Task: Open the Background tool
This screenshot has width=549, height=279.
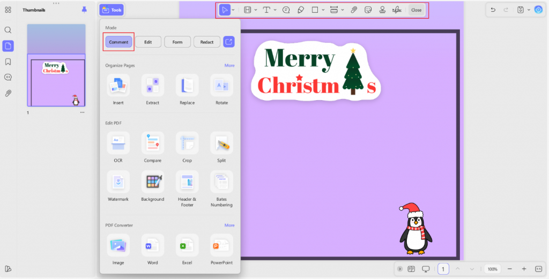Action: [153, 186]
